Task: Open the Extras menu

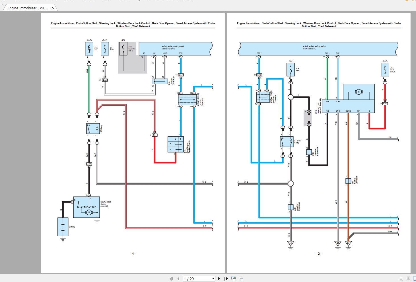Action: (x=123, y=1)
